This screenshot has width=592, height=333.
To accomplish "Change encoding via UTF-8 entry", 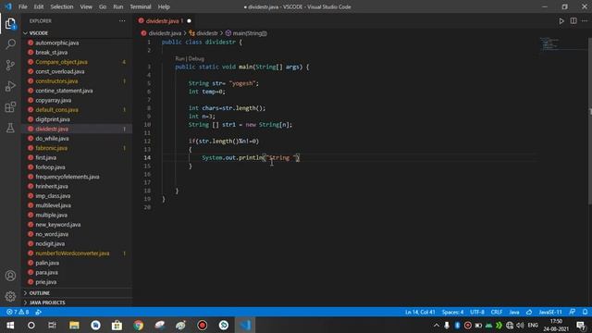I will pos(477,313).
